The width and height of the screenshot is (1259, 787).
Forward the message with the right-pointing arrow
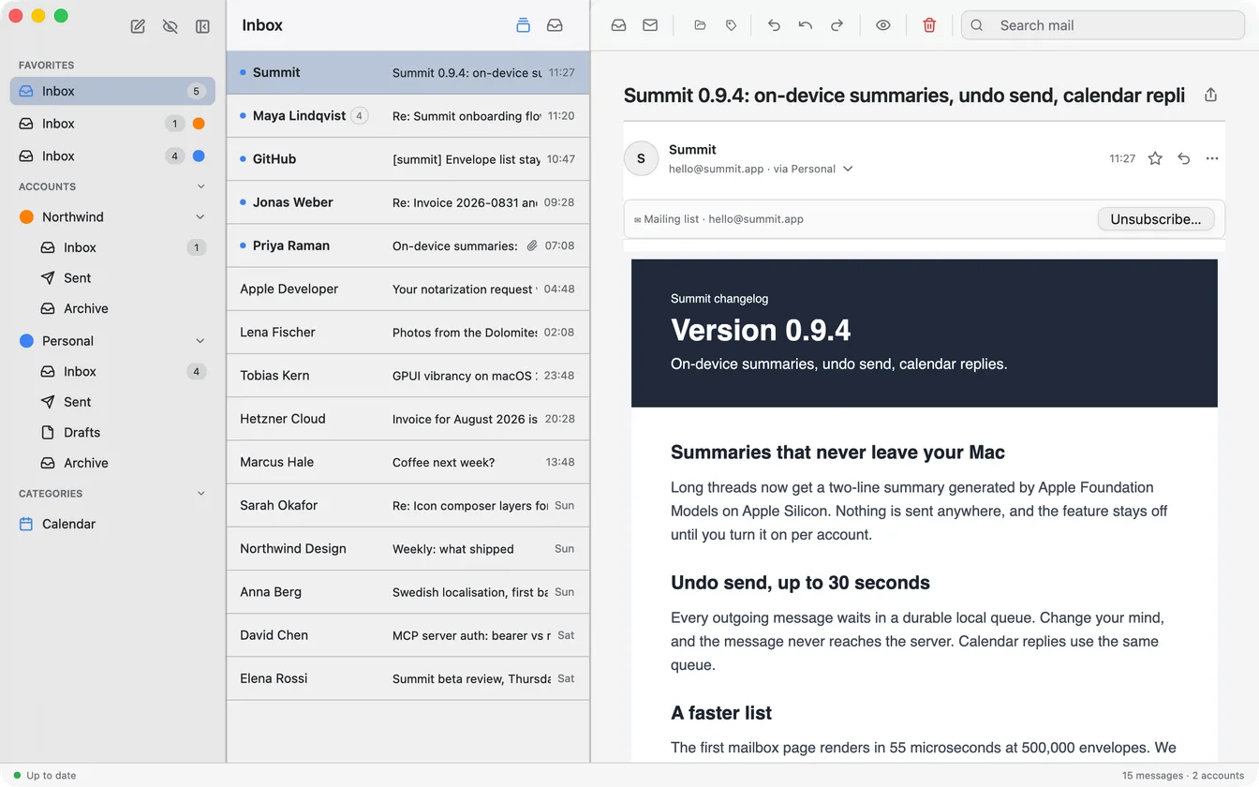click(x=837, y=25)
